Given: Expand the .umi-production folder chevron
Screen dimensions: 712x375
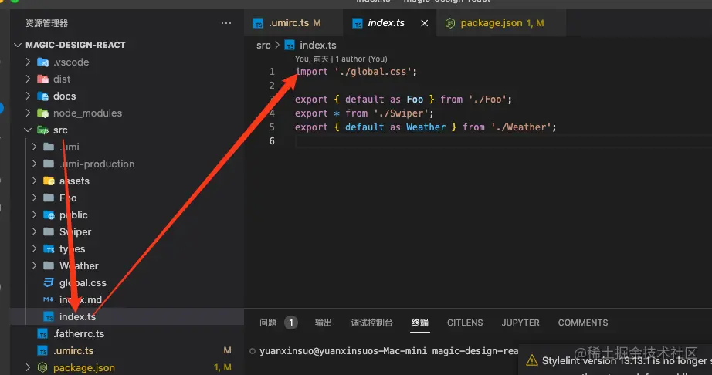Looking at the screenshot, I should coord(34,164).
